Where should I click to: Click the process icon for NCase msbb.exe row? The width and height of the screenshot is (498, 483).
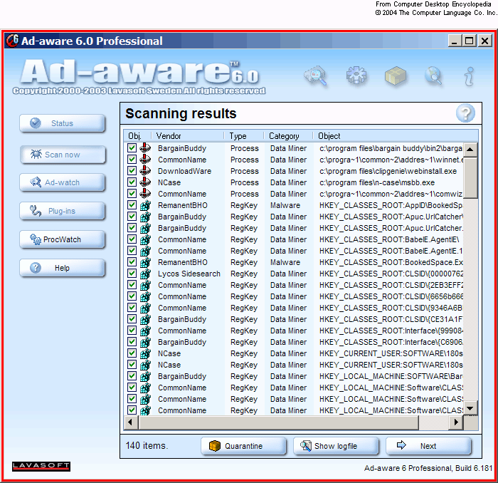[x=145, y=182]
